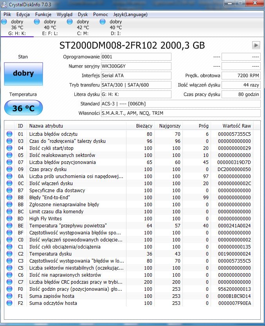Select raw value 001900000024
This screenshot has height=326, width=265.
(x=234, y=254)
